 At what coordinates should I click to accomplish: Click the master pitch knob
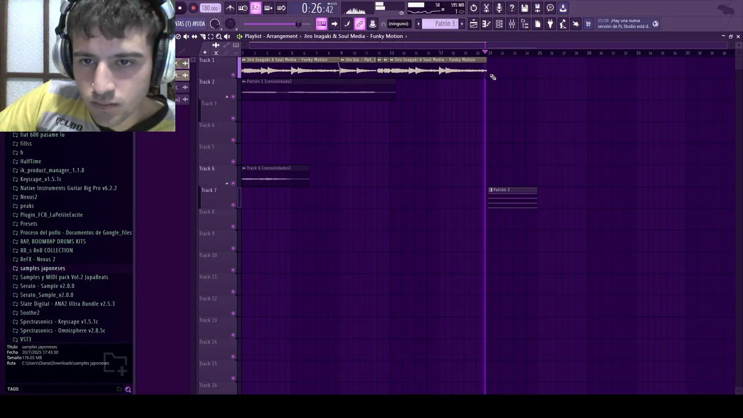(x=230, y=24)
